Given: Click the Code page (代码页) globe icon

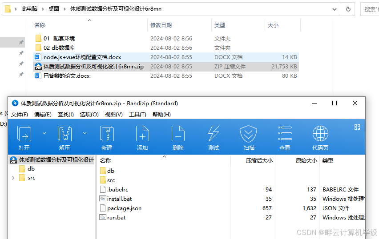Looking at the screenshot, I should 320,133.
